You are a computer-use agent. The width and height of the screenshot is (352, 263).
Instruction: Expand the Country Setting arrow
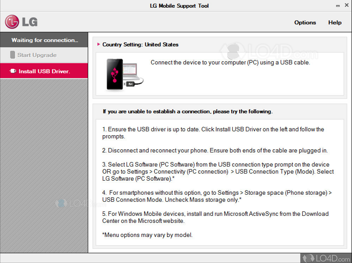click(99, 44)
